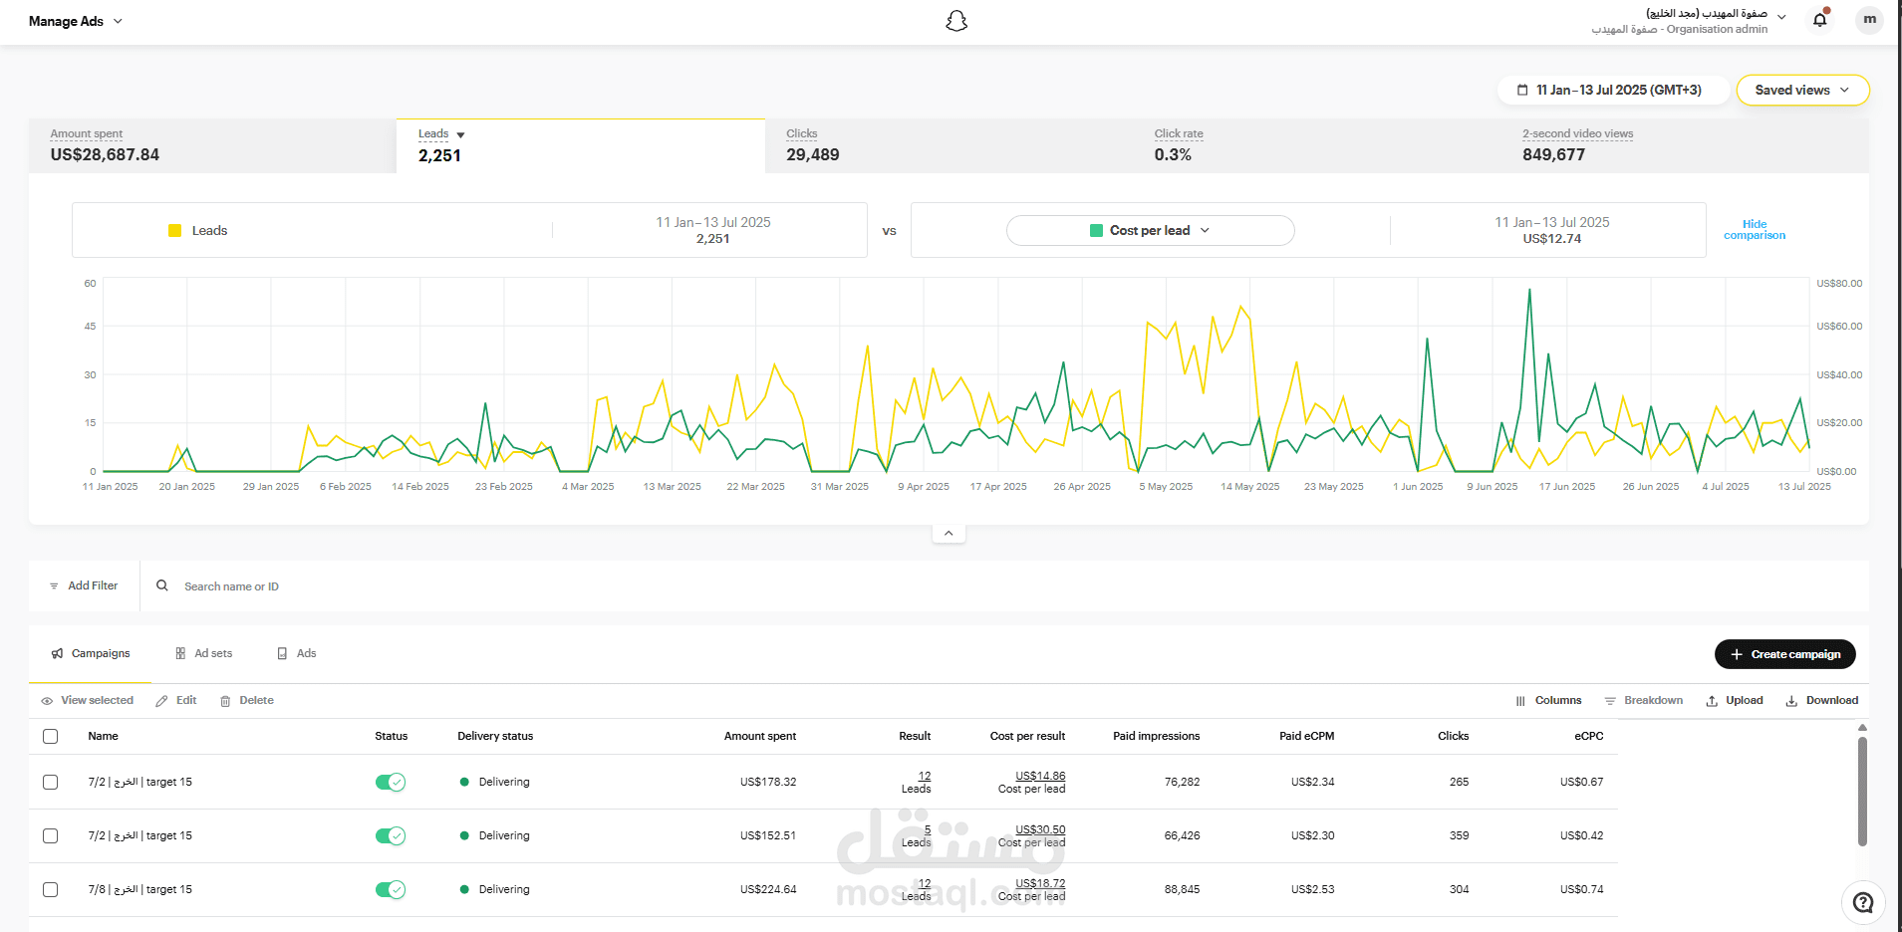Click the Upload arrow icon
The height and width of the screenshot is (932, 1902).
click(1712, 701)
